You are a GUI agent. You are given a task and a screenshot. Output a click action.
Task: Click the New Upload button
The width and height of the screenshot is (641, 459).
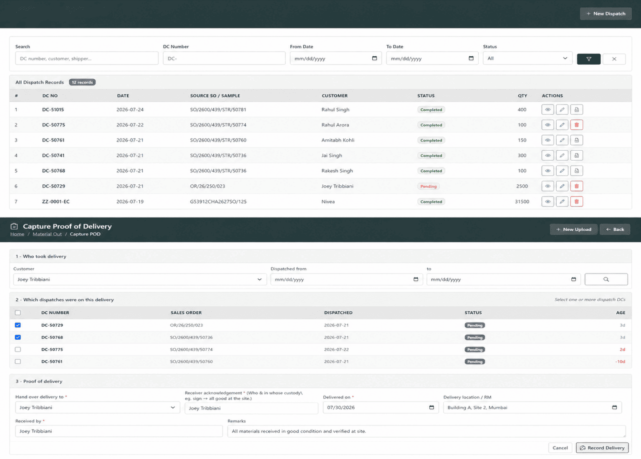pyautogui.click(x=573, y=229)
